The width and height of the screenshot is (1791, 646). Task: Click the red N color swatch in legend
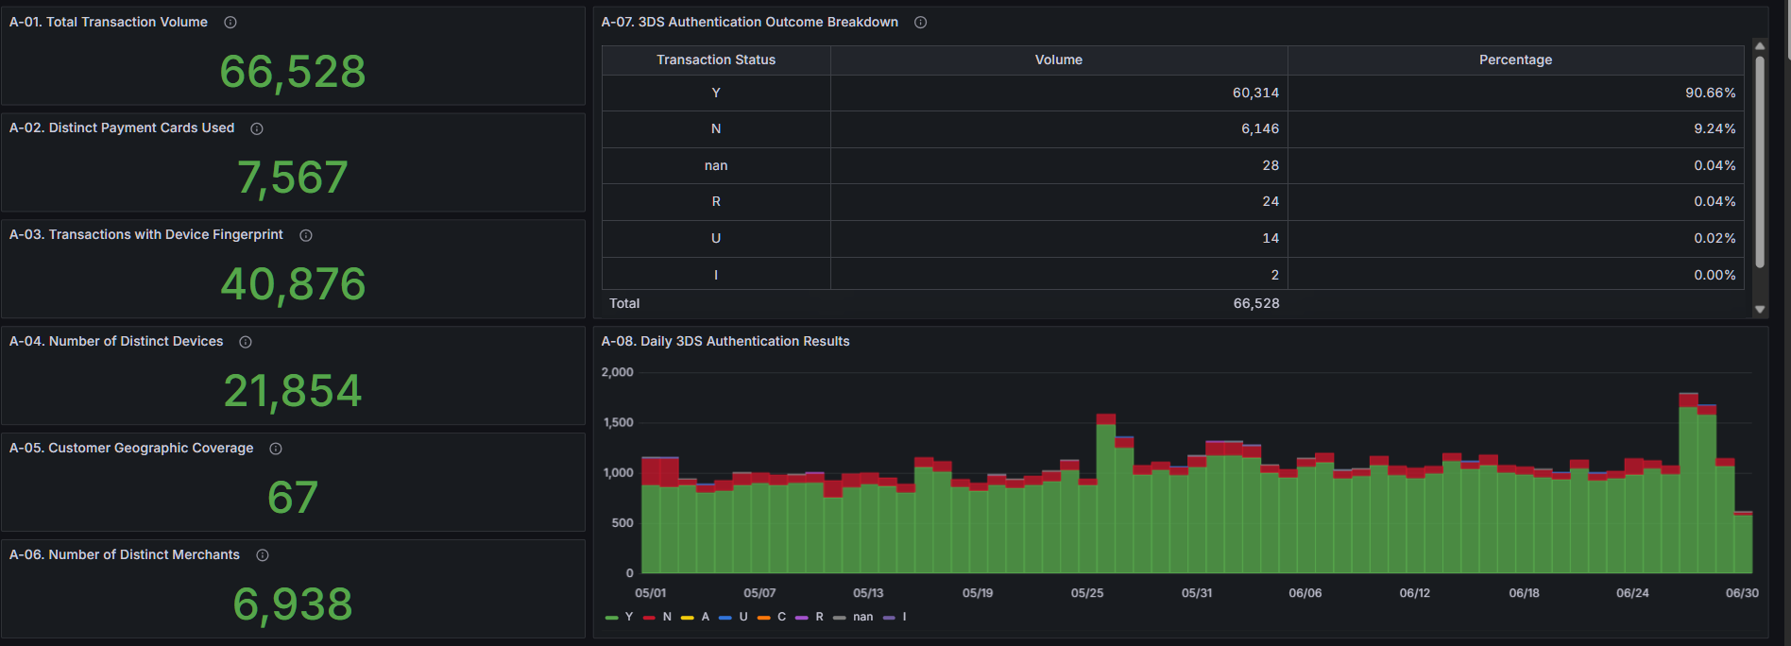point(649,618)
